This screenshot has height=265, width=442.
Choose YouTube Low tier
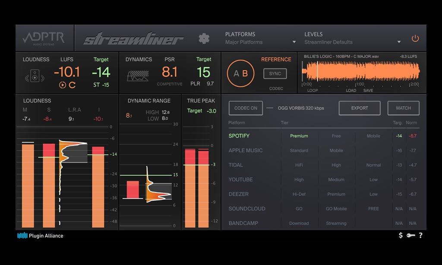coord(373,180)
